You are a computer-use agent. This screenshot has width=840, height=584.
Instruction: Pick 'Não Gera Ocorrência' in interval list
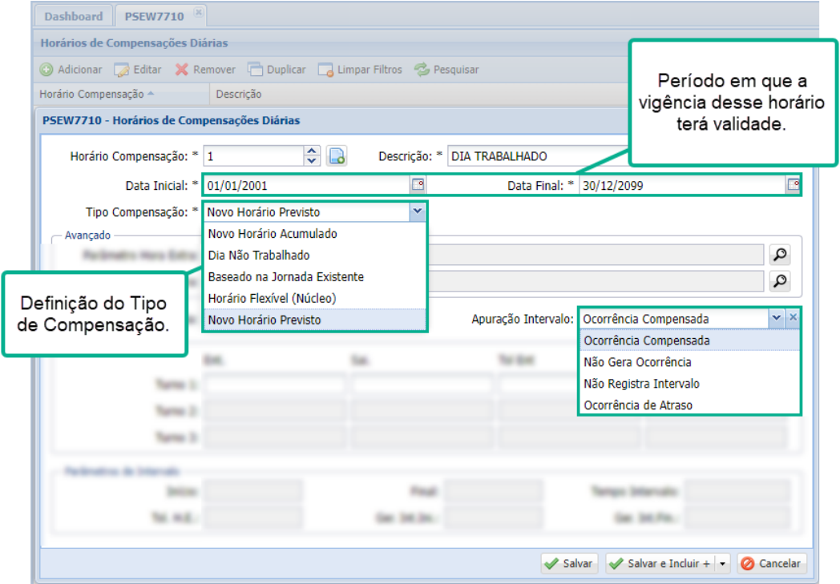[x=637, y=362]
